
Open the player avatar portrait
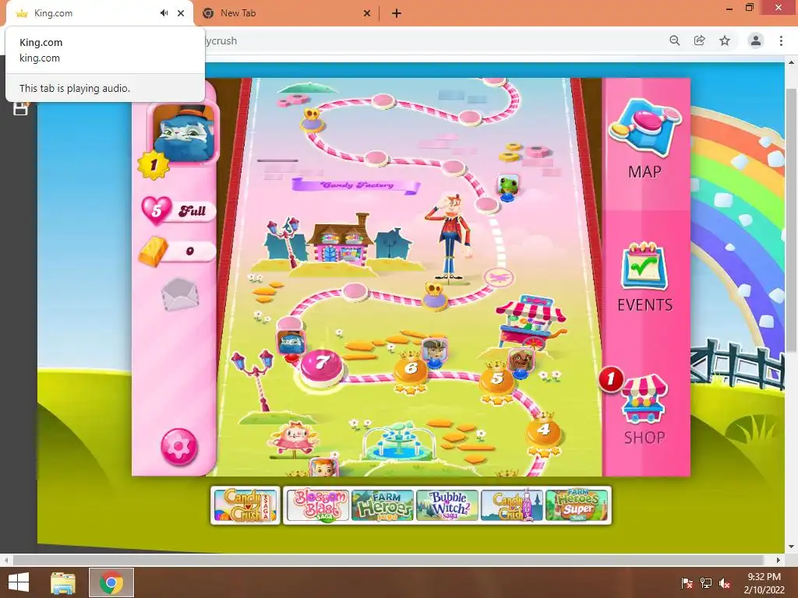point(184,133)
